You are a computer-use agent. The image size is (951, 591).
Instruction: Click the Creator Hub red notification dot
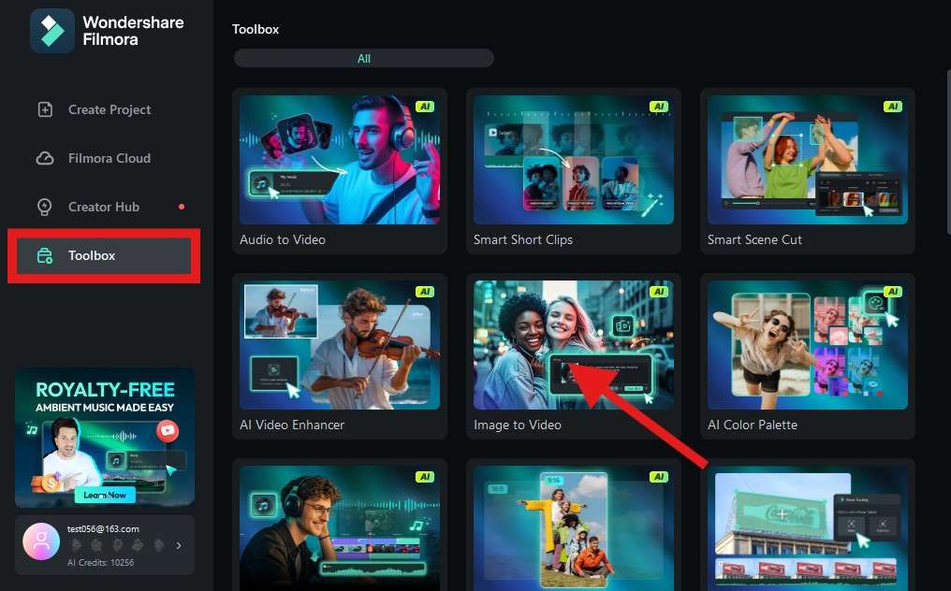182,207
